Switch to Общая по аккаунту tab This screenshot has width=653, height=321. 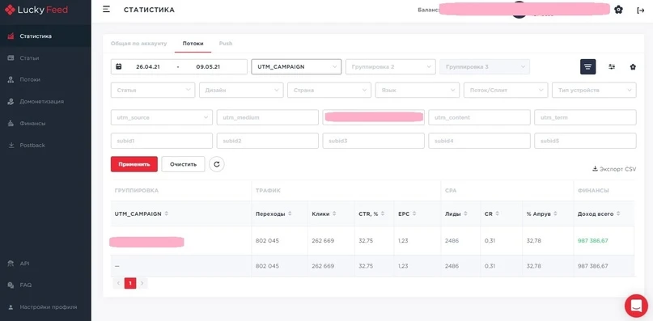pyautogui.click(x=138, y=44)
